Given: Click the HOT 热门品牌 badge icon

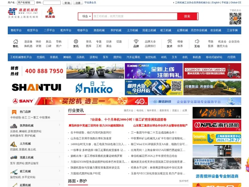Looking at the screenshot, I should tap(14, 112).
